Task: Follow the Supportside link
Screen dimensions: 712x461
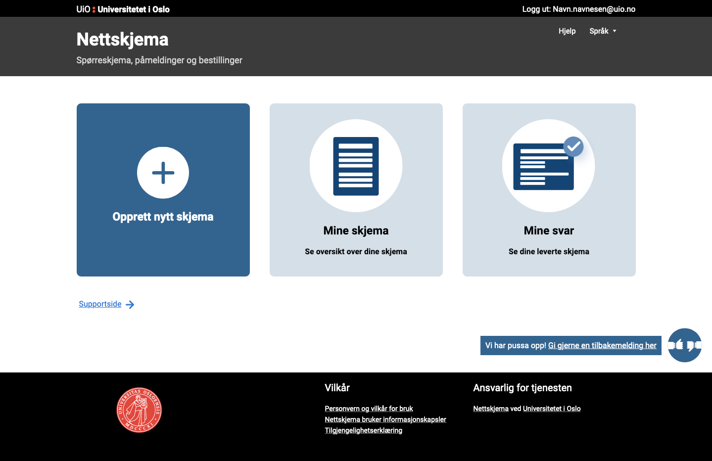Action: point(100,304)
